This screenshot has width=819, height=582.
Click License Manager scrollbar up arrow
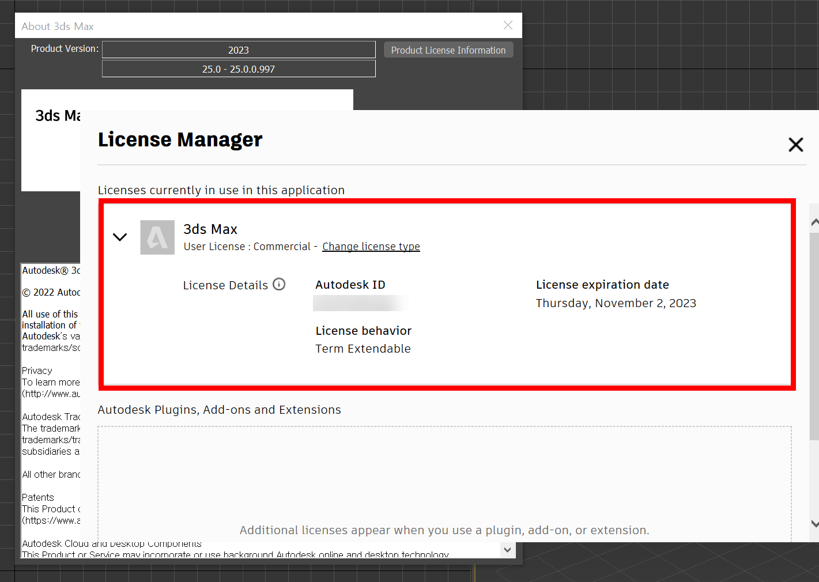[x=814, y=222]
